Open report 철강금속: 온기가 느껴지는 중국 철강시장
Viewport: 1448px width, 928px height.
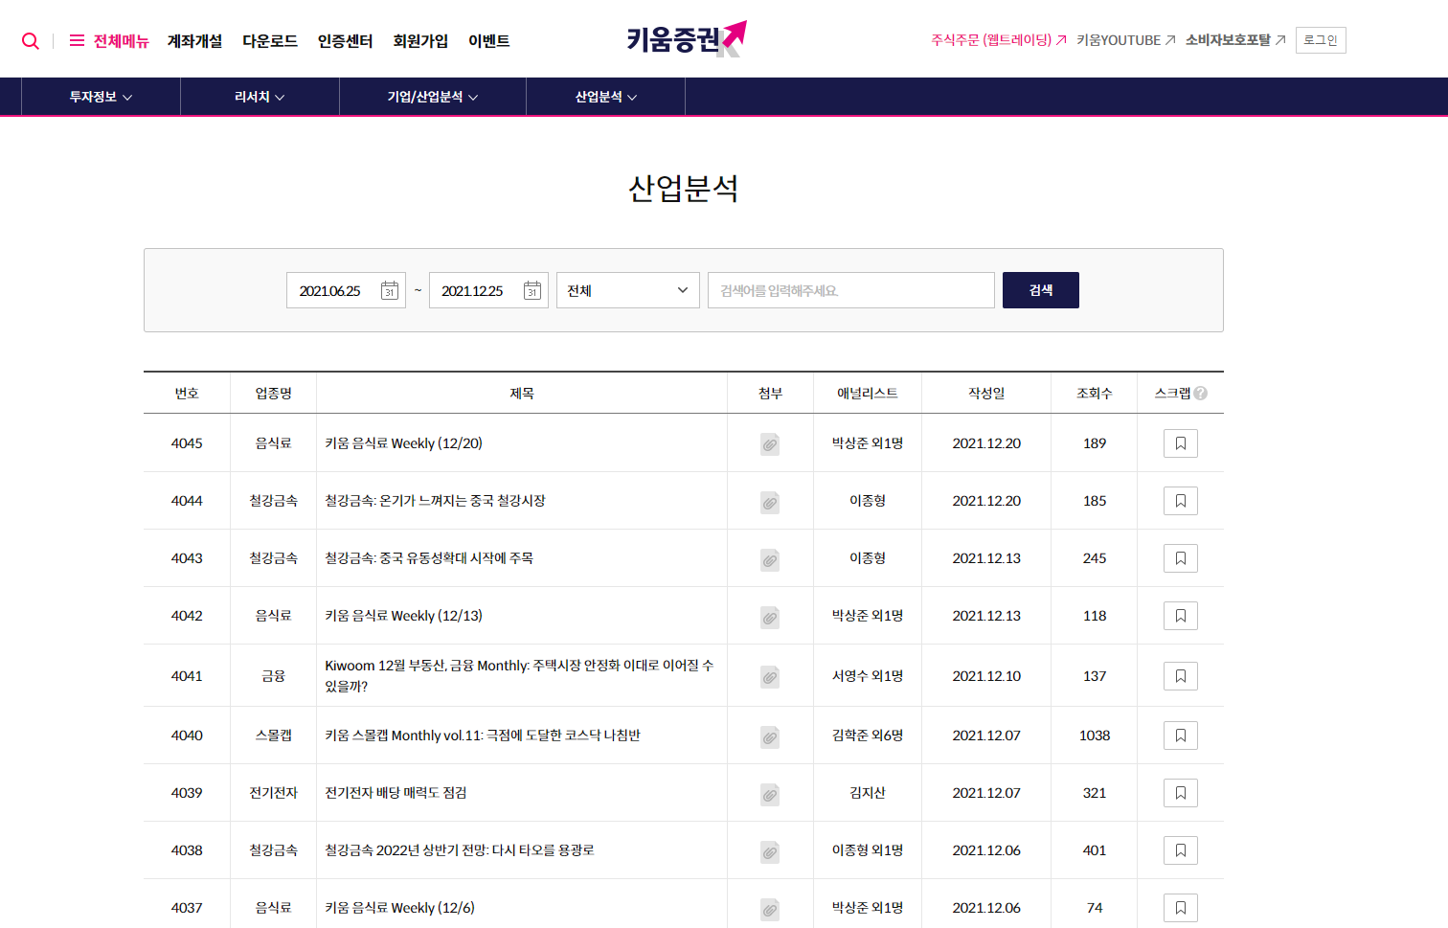(435, 501)
